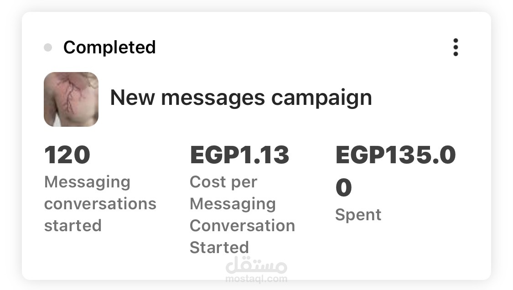Click the EGP135.0 spent amount
Screen dimensions: 513x290
tap(395, 155)
